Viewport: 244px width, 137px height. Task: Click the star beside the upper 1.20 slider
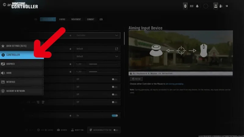click(70, 64)
